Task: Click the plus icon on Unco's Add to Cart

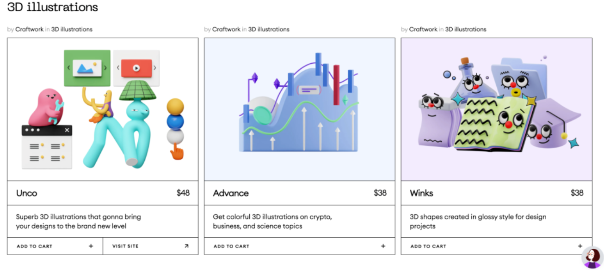Action: click(x=91, y=246)
